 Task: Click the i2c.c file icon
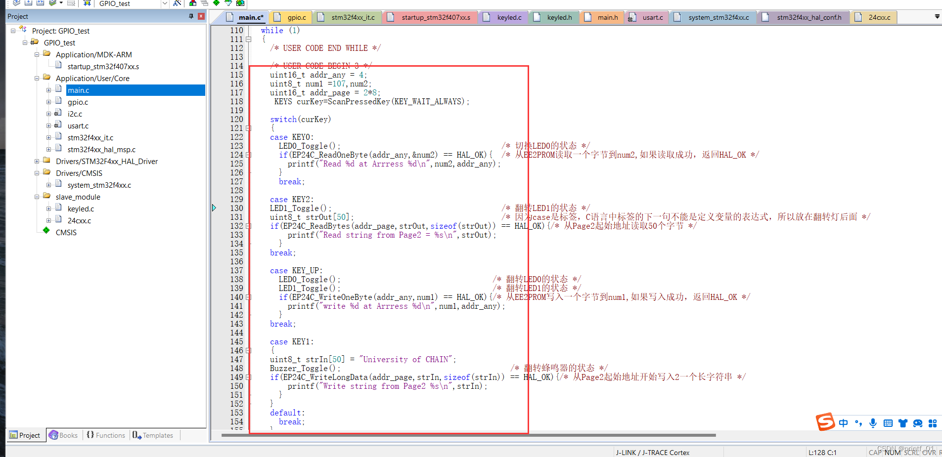click(x=58, y=113)
